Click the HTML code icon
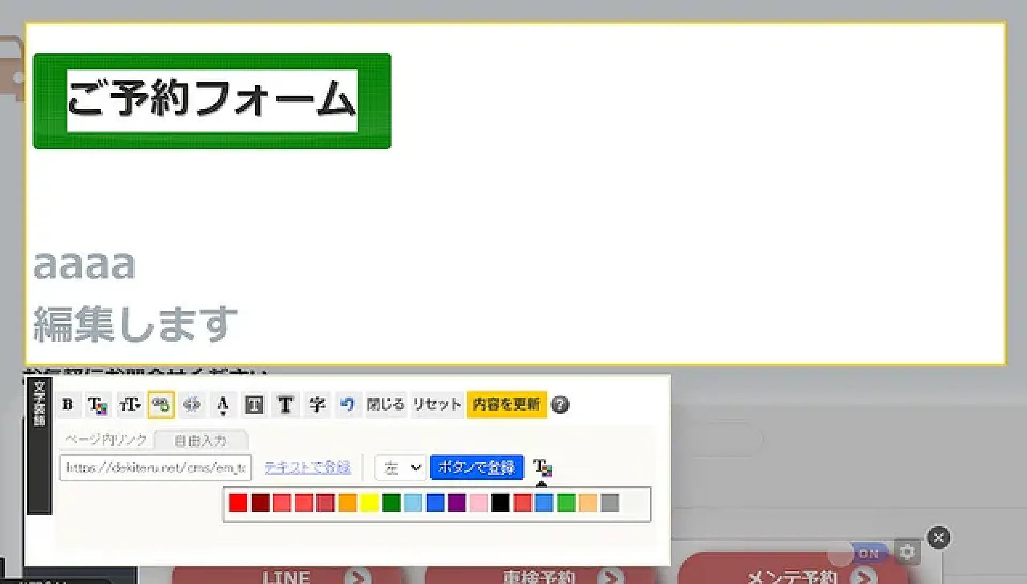The width and height of the screenshot is (1027, 584). pyautogui.click(x=191, y=405)
